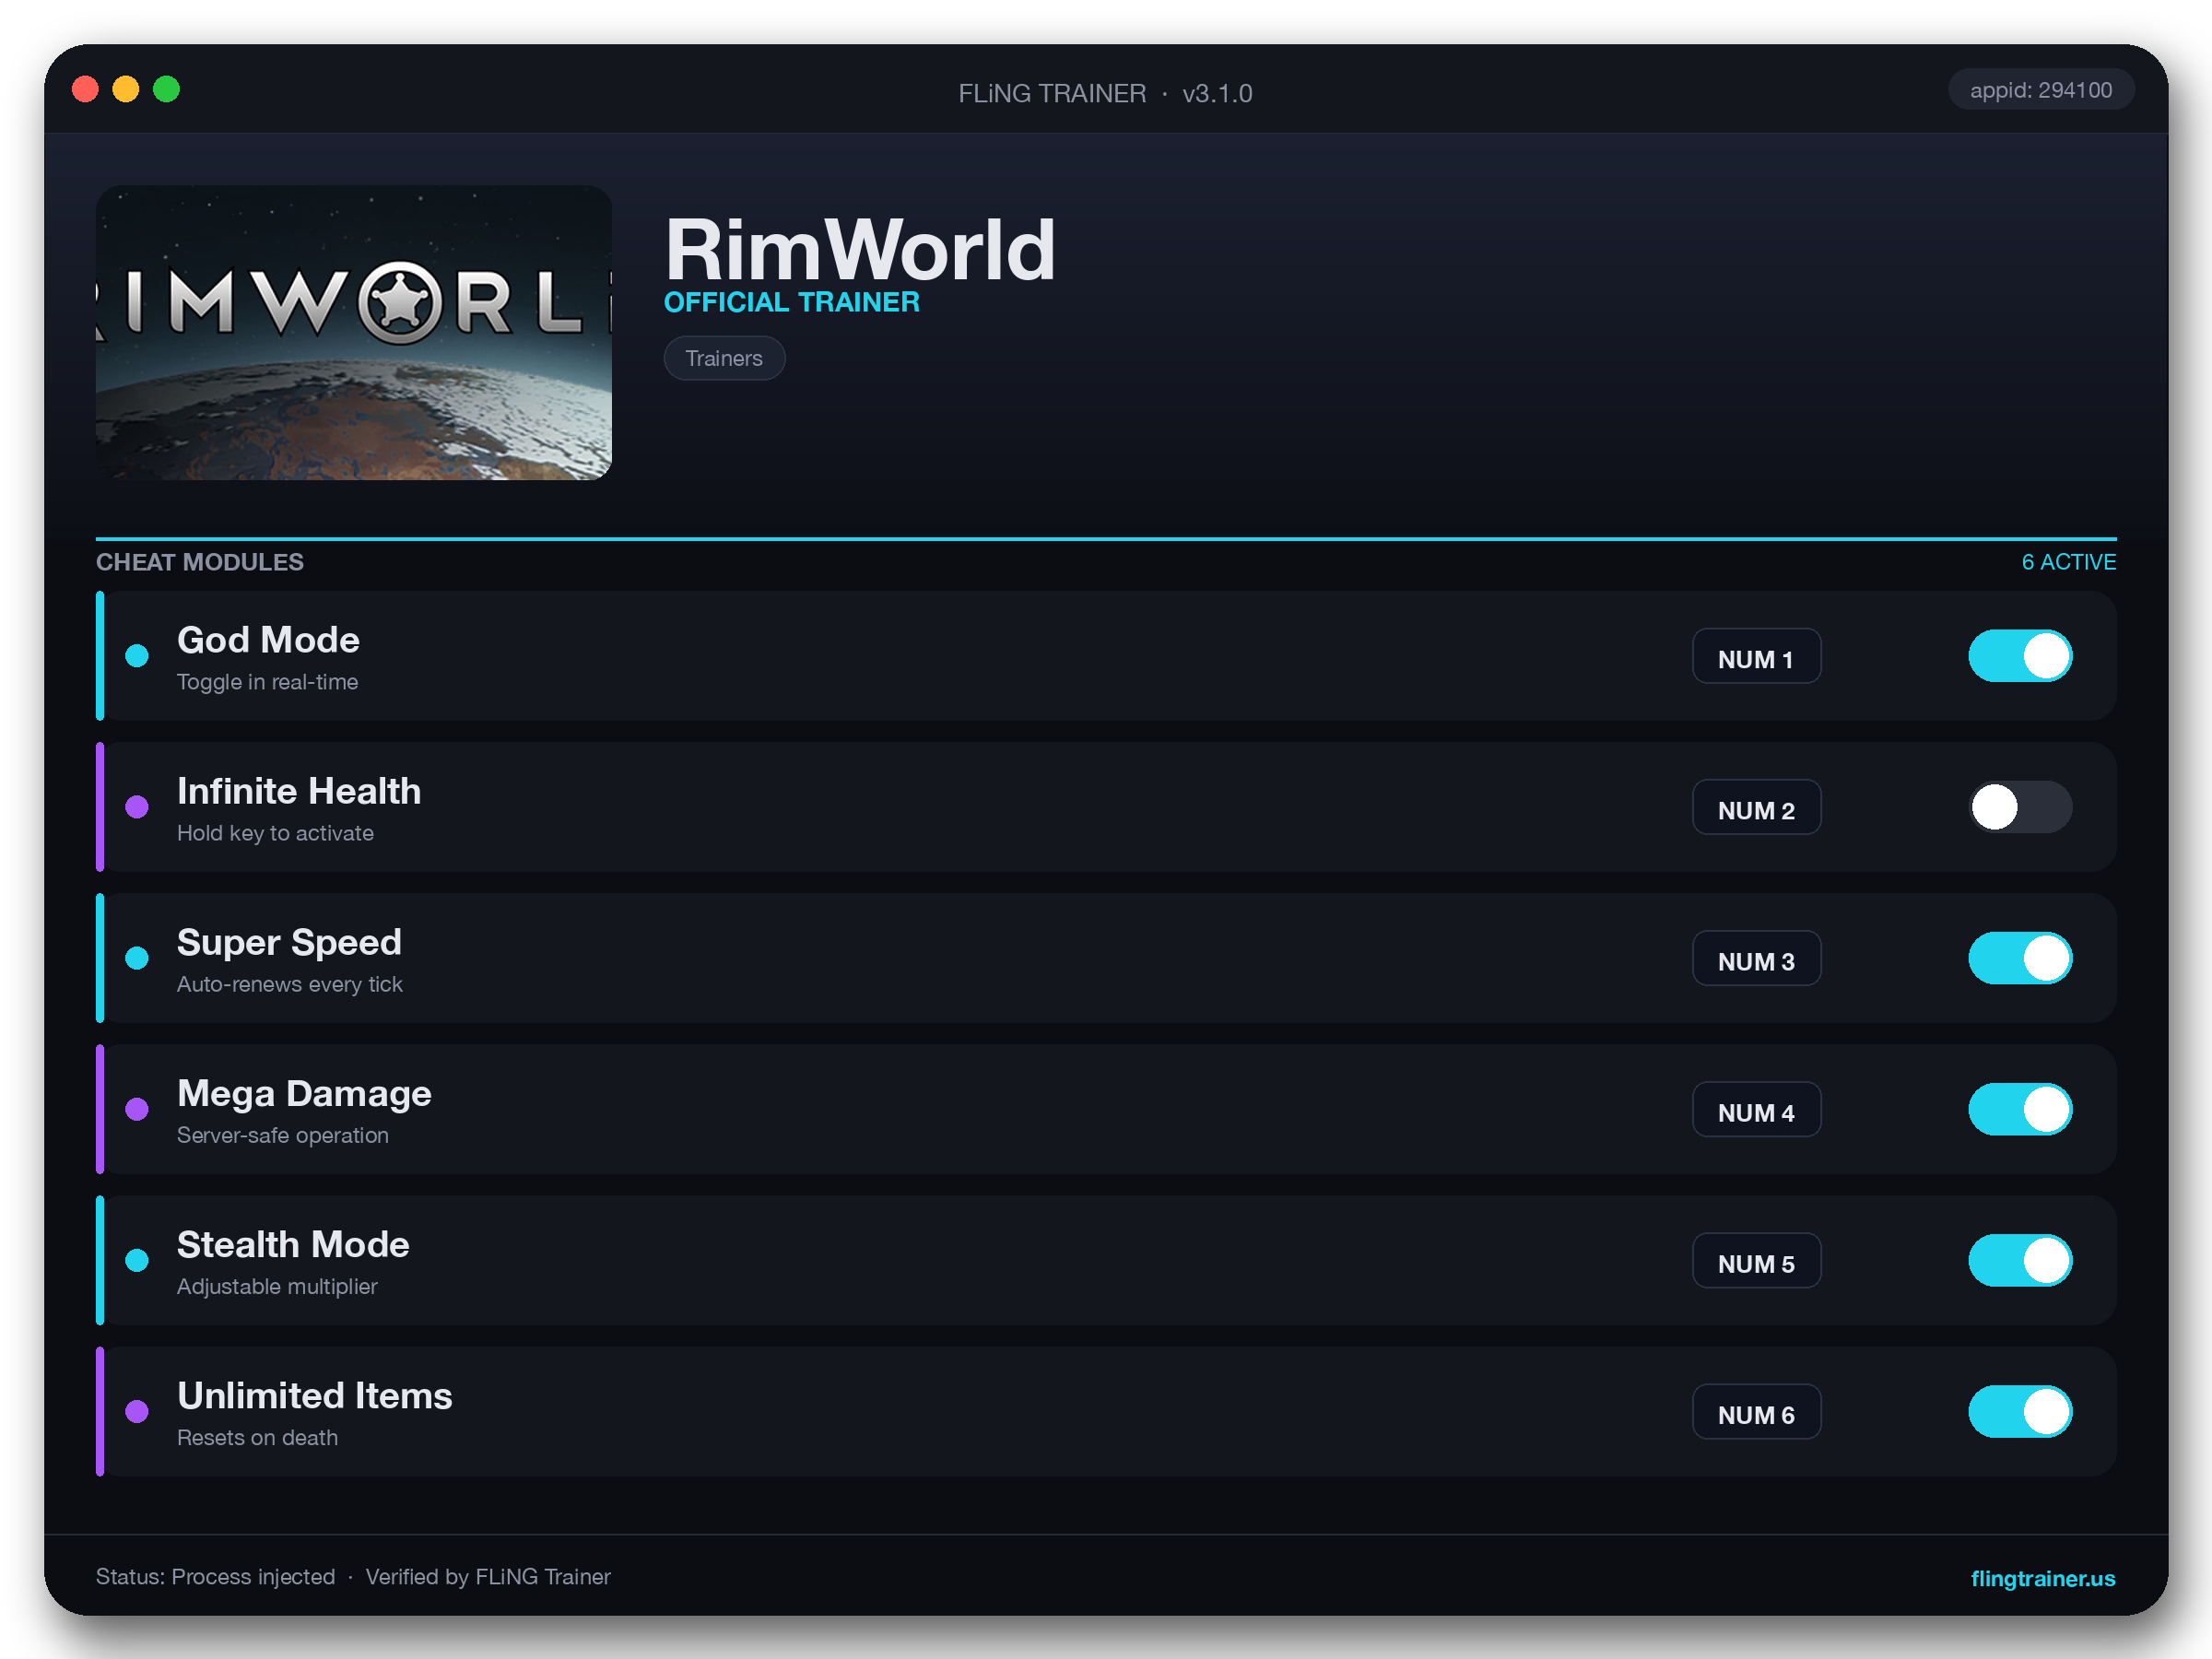This screenshot has width=2212, height=1659.
Task: Click 'Server-safe operation' description
Action: tap(283, 1135)
